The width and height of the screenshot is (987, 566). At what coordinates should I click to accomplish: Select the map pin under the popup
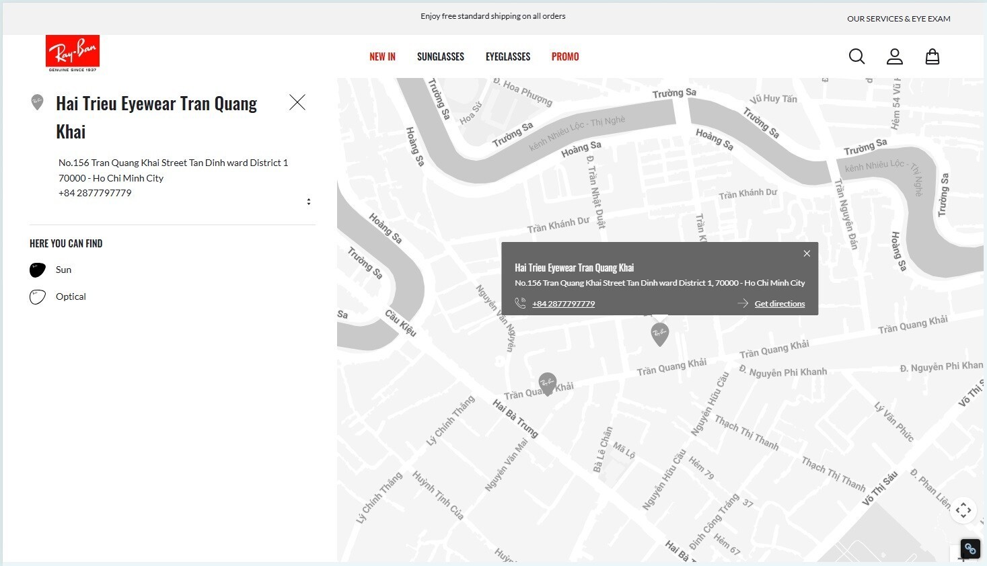click(660, 334)
